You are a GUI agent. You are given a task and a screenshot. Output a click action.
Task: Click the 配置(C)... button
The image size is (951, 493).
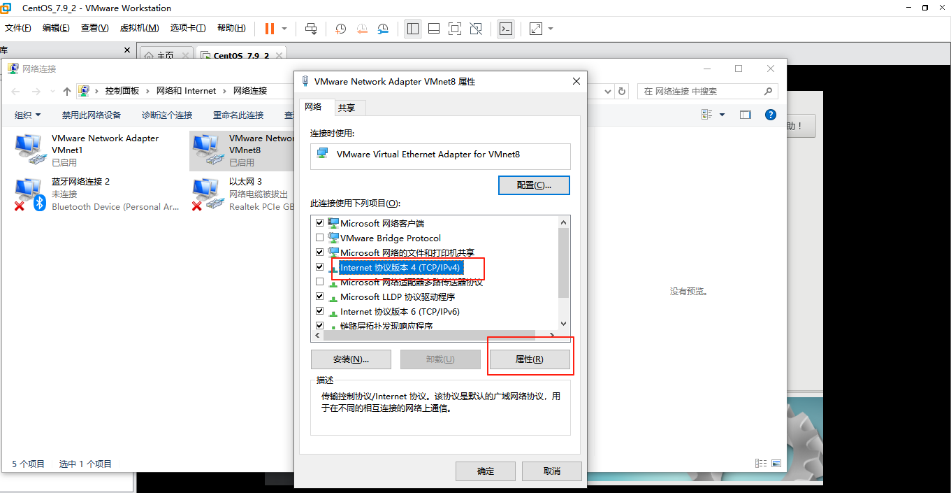534,185
